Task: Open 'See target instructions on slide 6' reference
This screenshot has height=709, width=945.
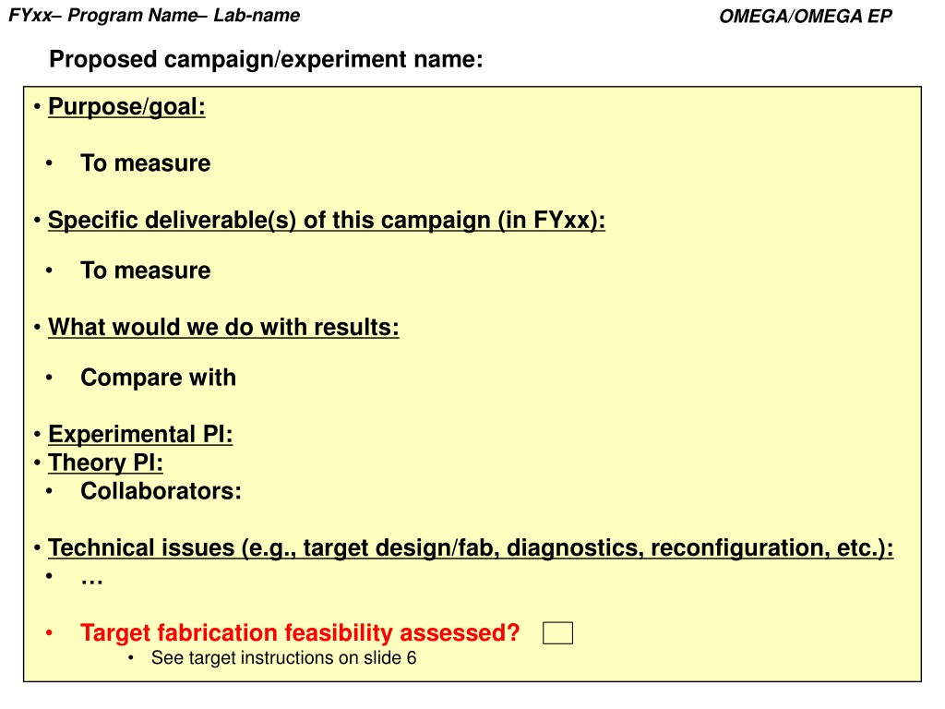Action: tap(284, 657)
